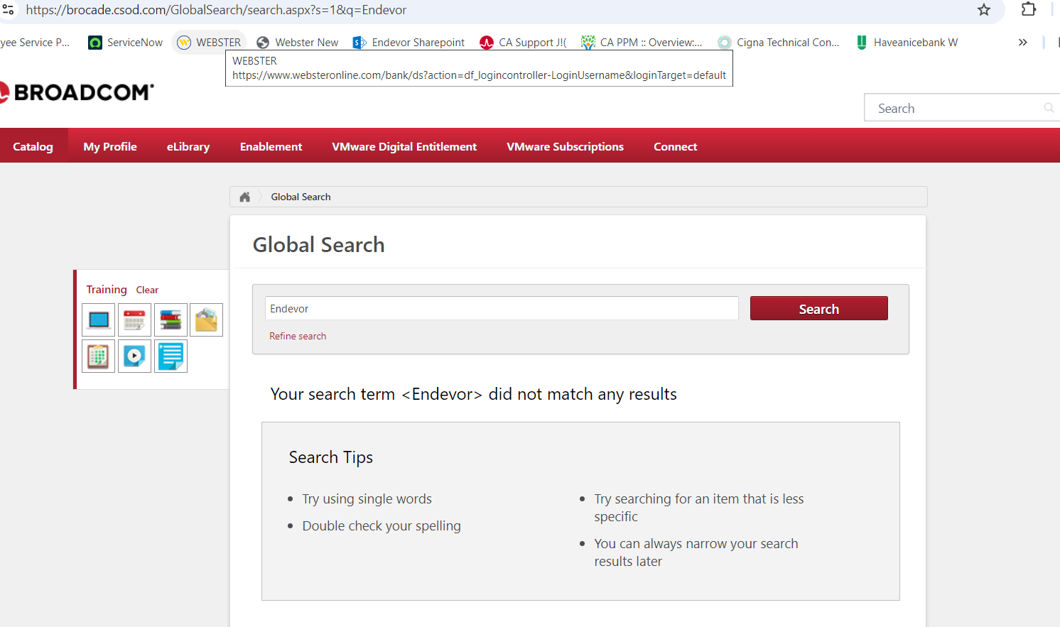The image size is (1060, 627).
Task: Select the Test clipboard training filter
Action: [x=98, y=356]
